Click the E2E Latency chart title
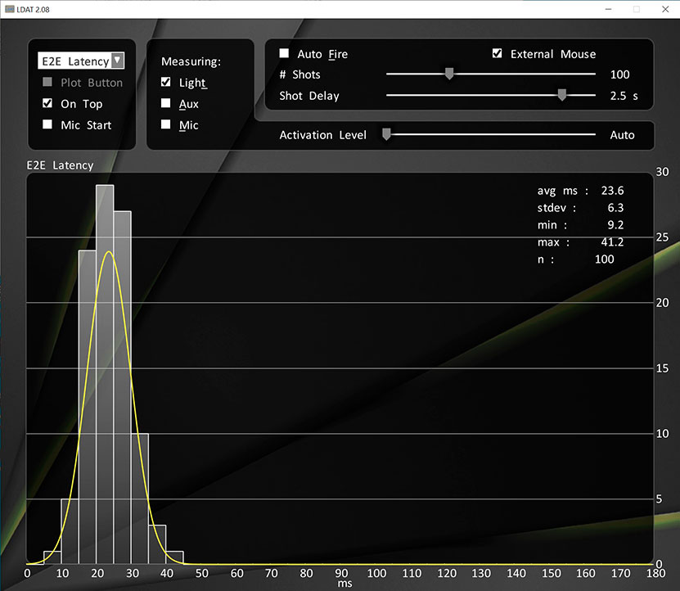This screenshot has height=591, width=680. click(x=60, y=165)
